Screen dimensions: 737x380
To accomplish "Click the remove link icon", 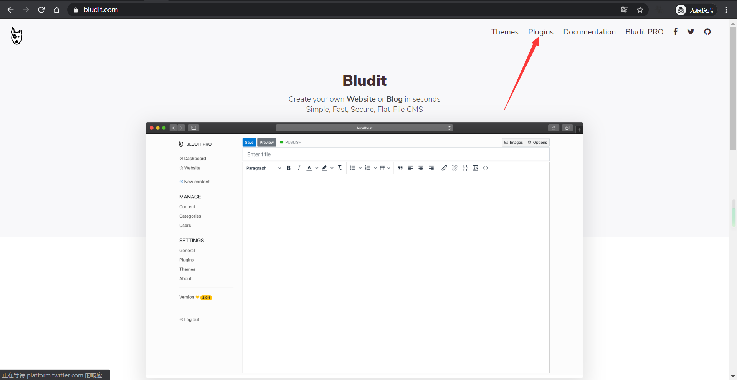I will pos(454,168).
